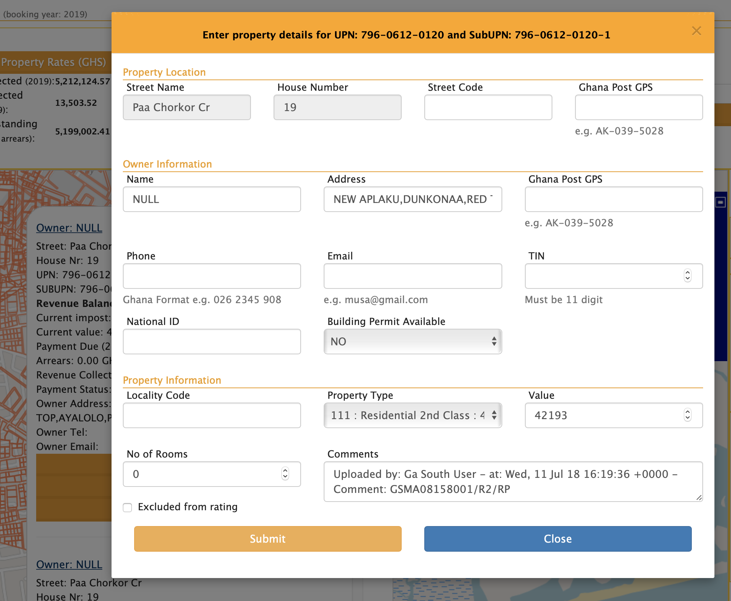This screenshot has height=601, width=731.
Task: Click the Email input field
Action: (413, 276)
